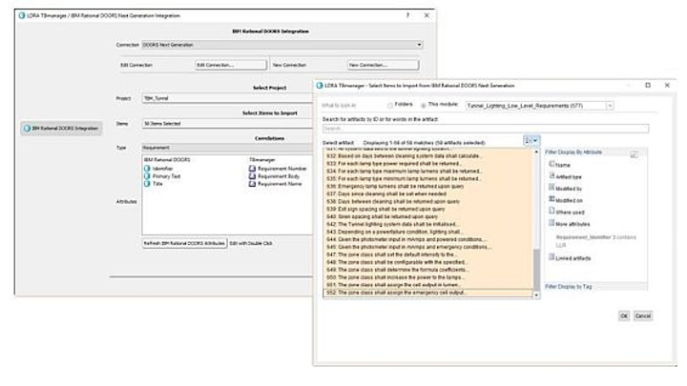Click the Requirement Number correlation icon

(252, 169)
